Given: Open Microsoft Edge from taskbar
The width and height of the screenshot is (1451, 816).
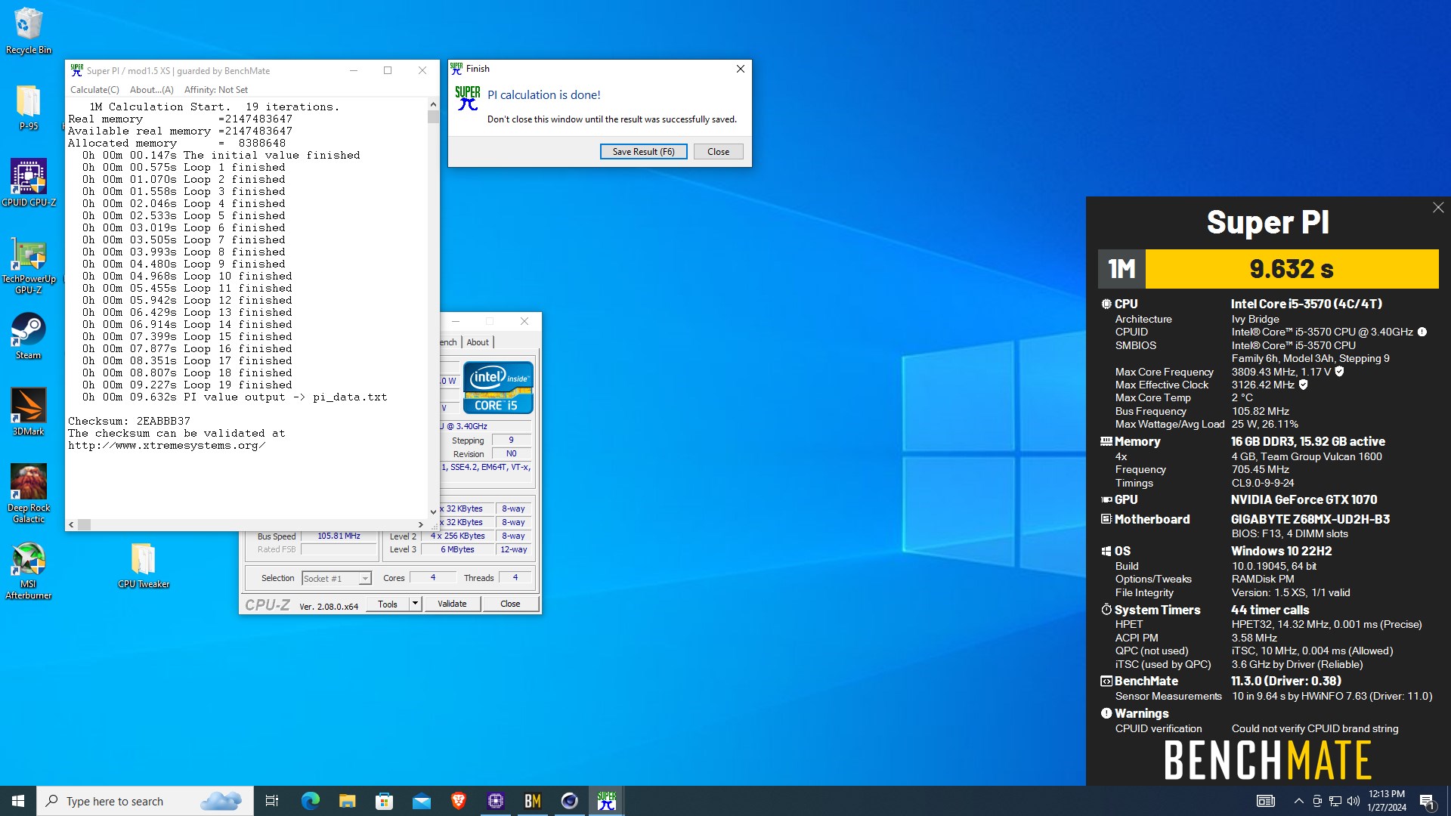Looking at the screenshot, I should (x=310, y=801).
